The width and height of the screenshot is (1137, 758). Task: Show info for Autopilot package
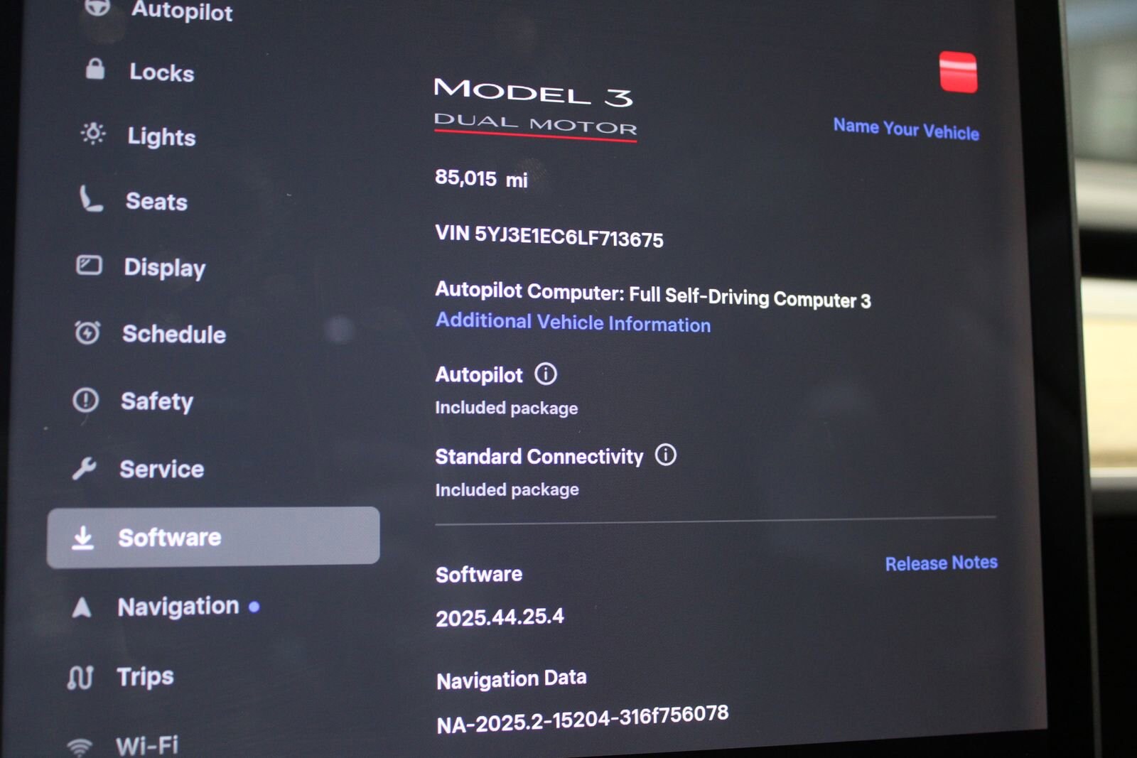[546, 374]
